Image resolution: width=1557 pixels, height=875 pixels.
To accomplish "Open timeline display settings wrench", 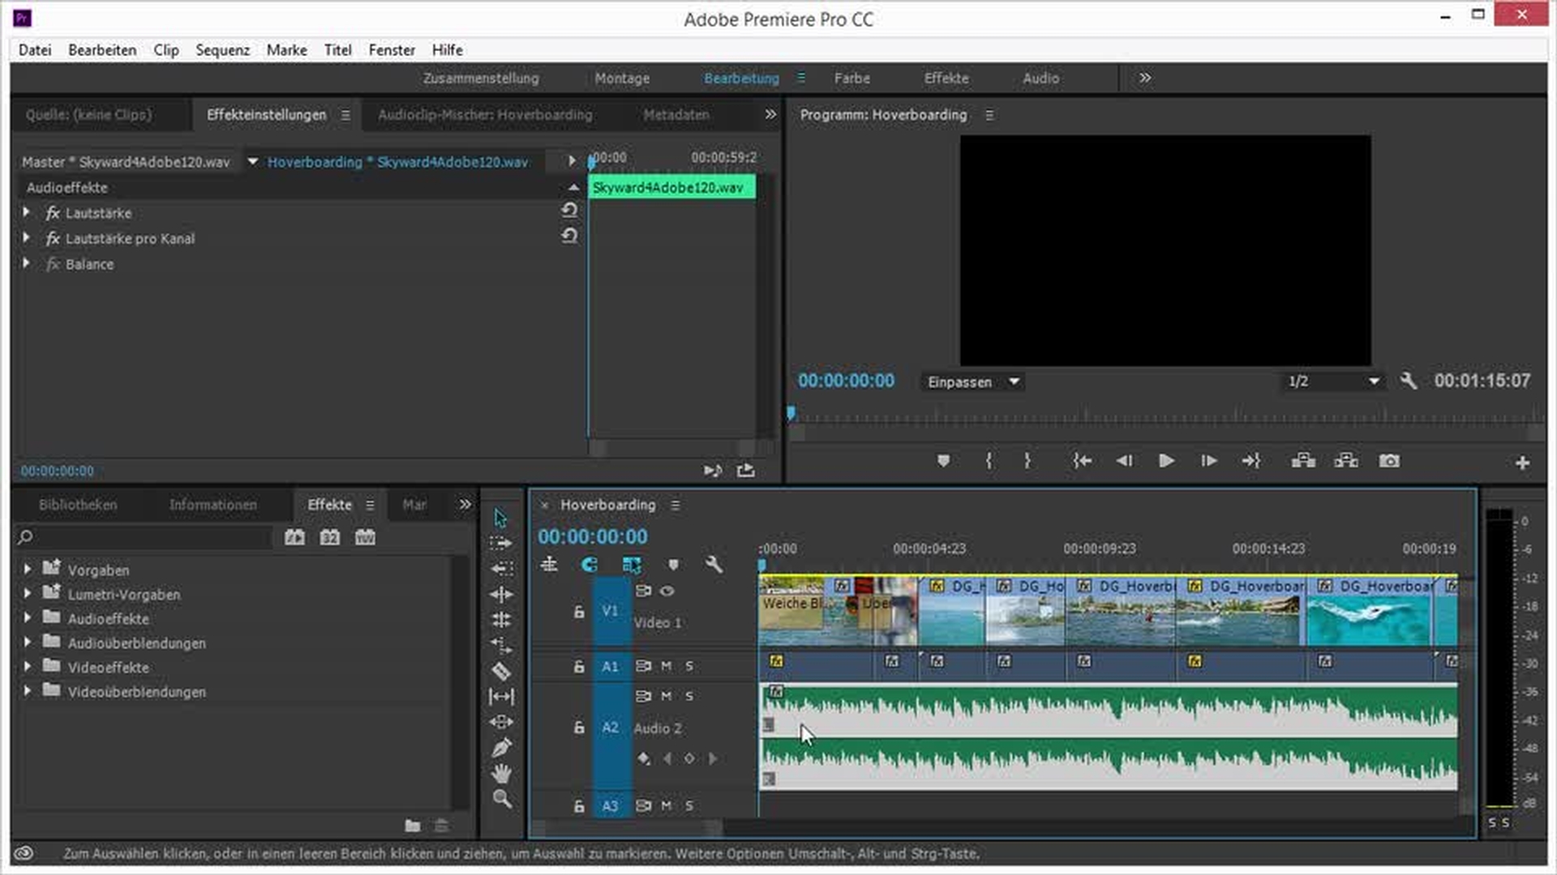I will pyautogui.click(x=714, y=565).
